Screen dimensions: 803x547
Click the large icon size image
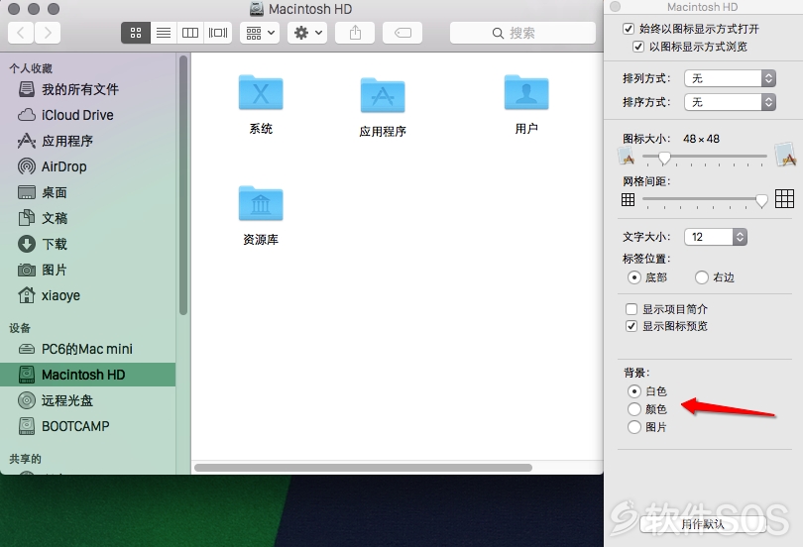[x=785, y=155]
